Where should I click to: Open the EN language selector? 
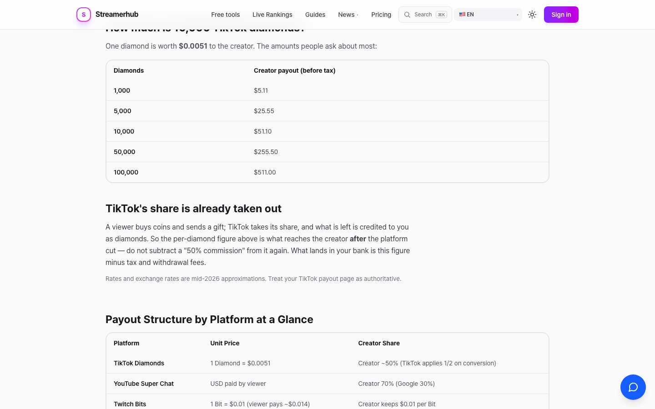point(488,15)
